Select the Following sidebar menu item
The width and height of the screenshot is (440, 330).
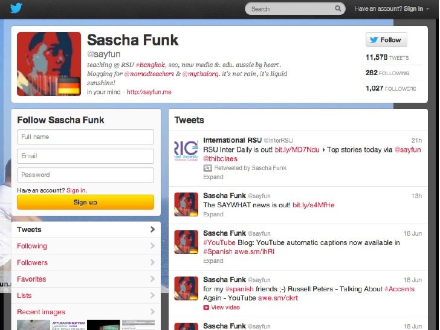tap(86, 246)
